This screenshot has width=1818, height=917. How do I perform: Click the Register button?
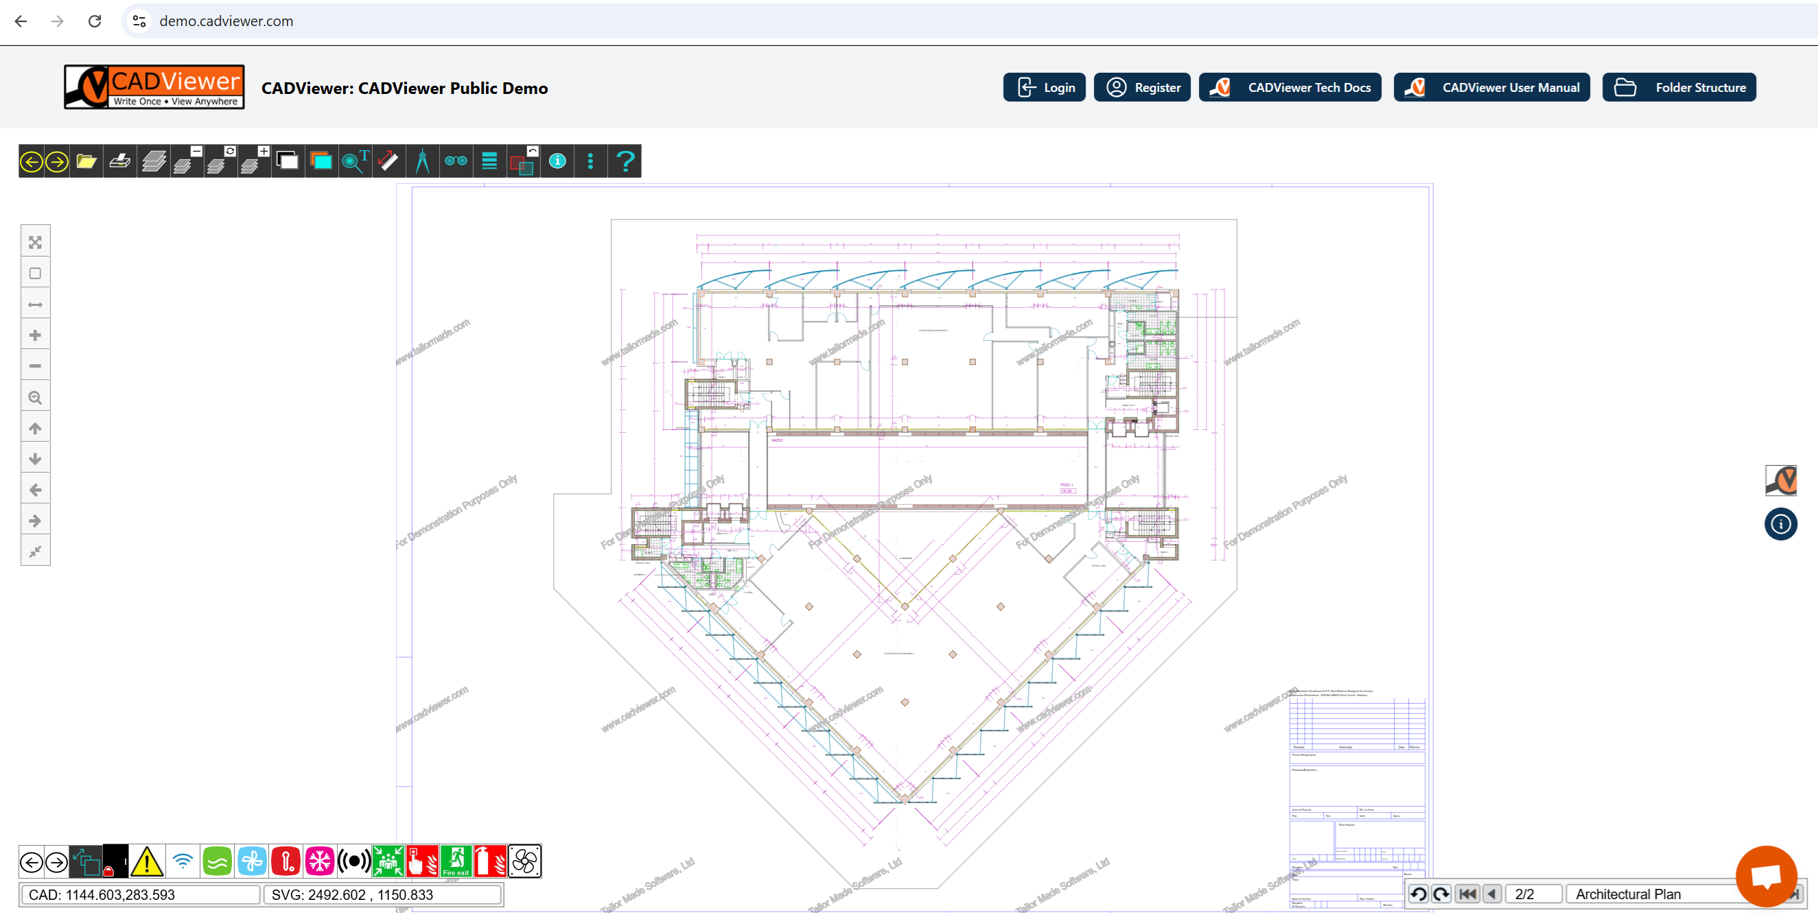(1142, 88)
